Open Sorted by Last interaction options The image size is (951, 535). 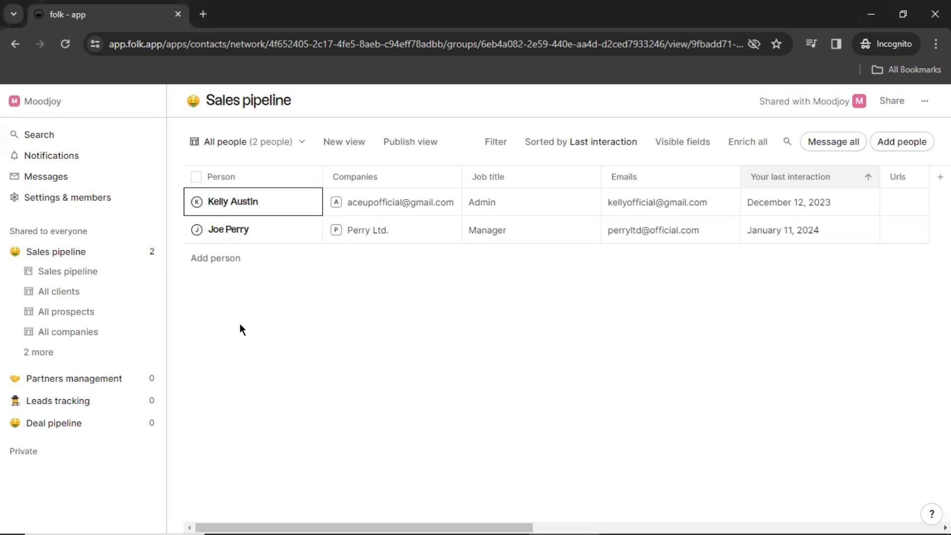pos(581,142)
